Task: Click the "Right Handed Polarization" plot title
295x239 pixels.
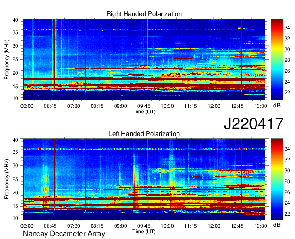Action: coord(144,14)
